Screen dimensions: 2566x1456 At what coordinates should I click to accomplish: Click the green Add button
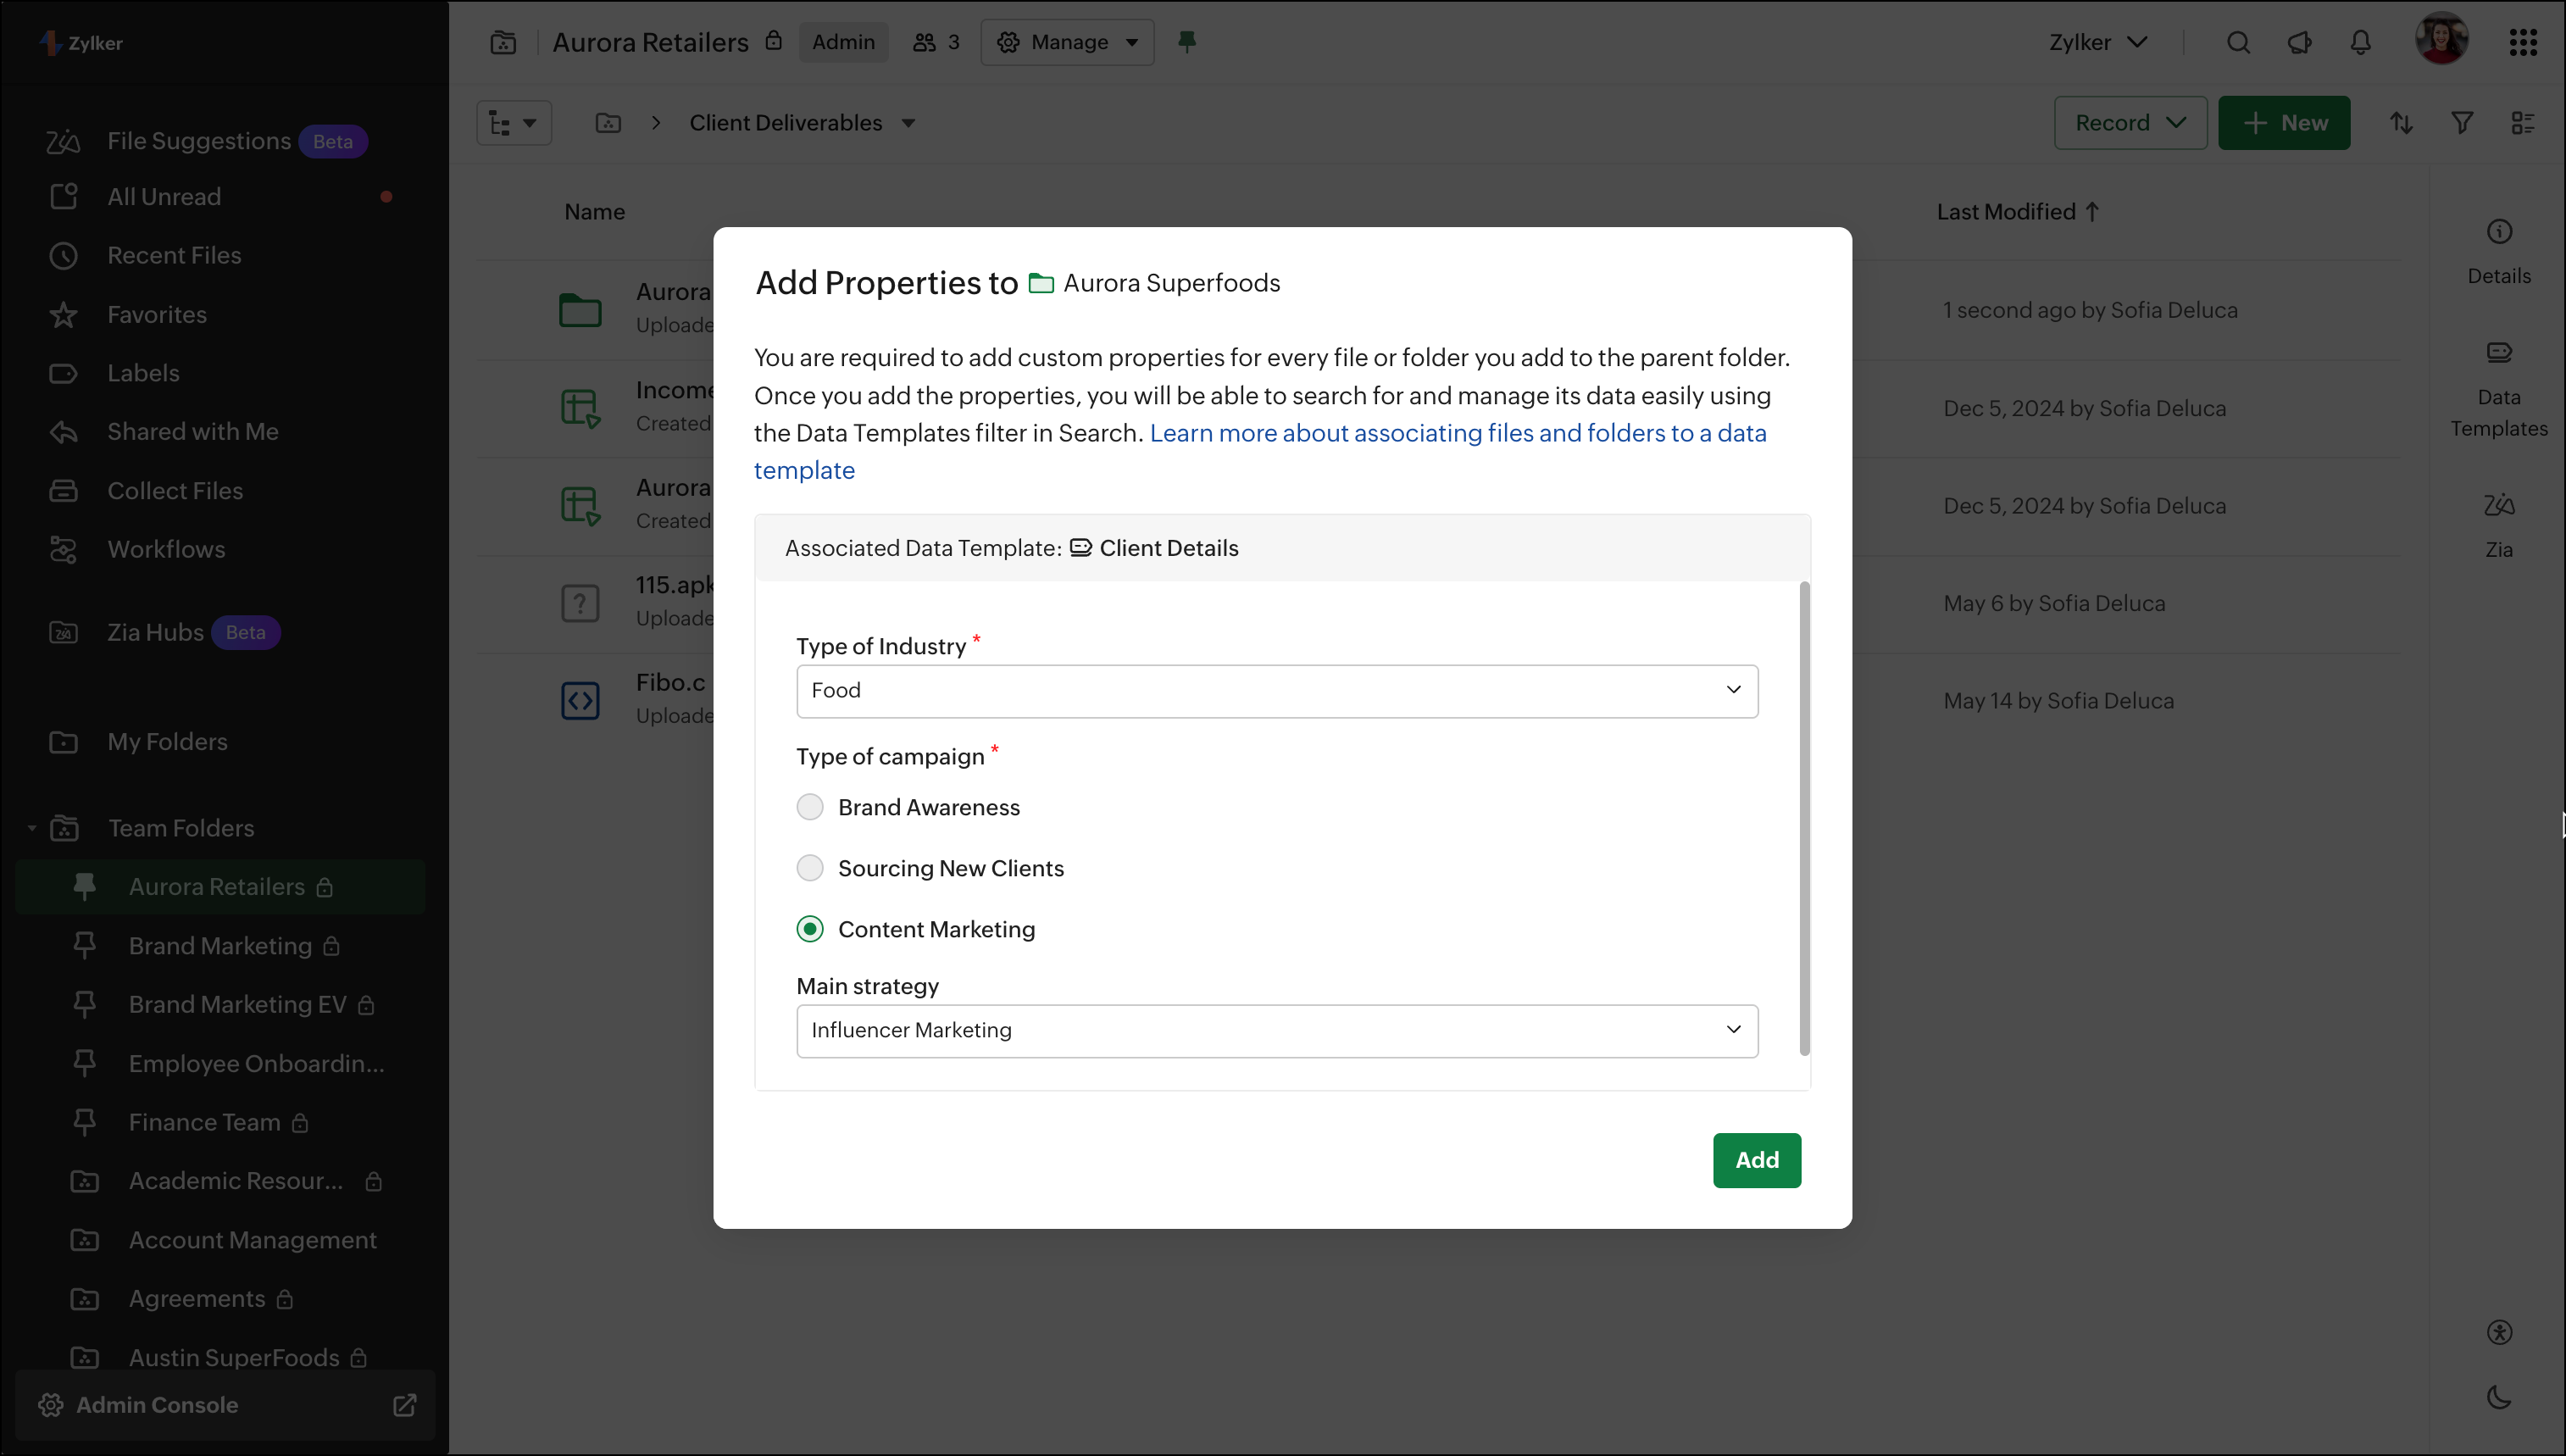tap(1757, 1160)
